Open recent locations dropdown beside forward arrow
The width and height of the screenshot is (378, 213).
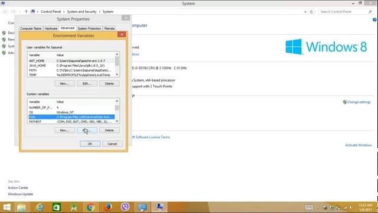(19, 12)
